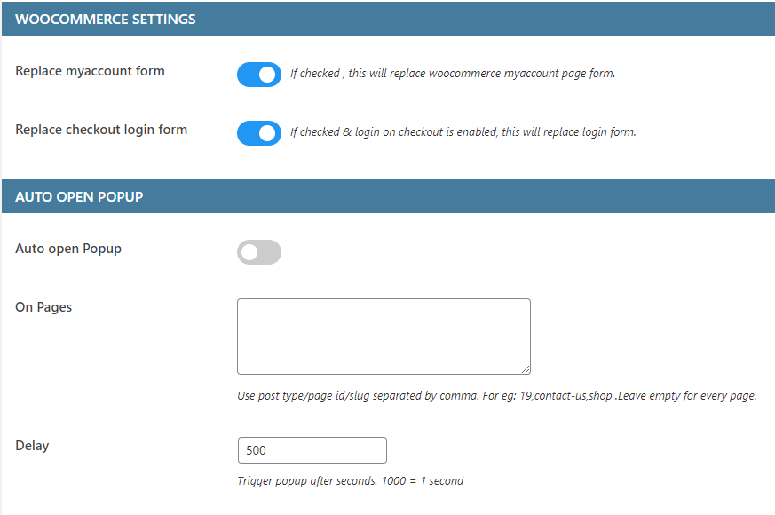Grab the On Pages textarea resize handle

click(x=526, y=369)
